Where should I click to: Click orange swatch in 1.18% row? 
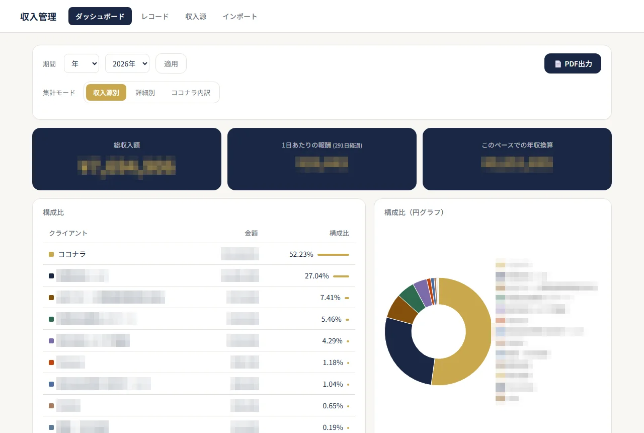[51, 363]
